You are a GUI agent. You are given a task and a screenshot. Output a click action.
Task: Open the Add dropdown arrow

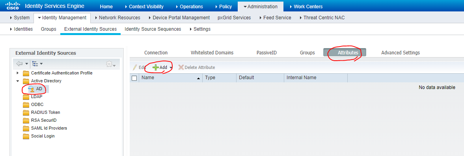[171, 68]
